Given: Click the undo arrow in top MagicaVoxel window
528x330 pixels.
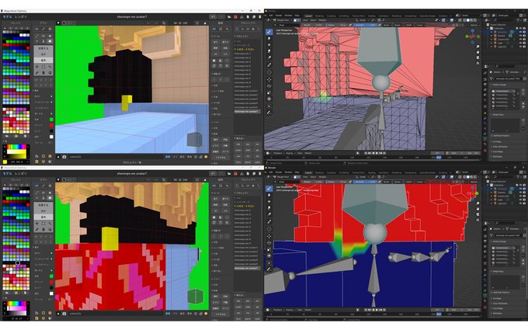Looking at the screenshot, I should tap(213, 16).
